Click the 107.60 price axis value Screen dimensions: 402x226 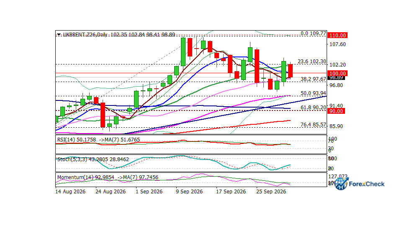[338, 44]
